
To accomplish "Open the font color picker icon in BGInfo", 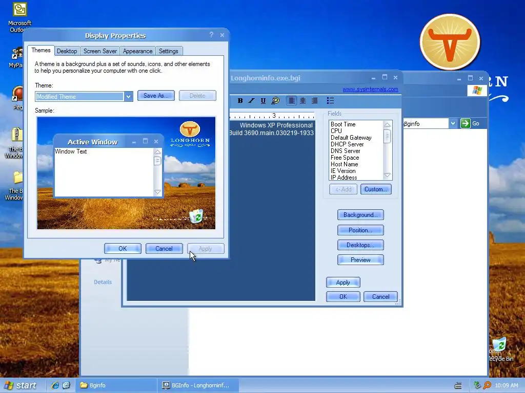I will click(x=275, y=101).
